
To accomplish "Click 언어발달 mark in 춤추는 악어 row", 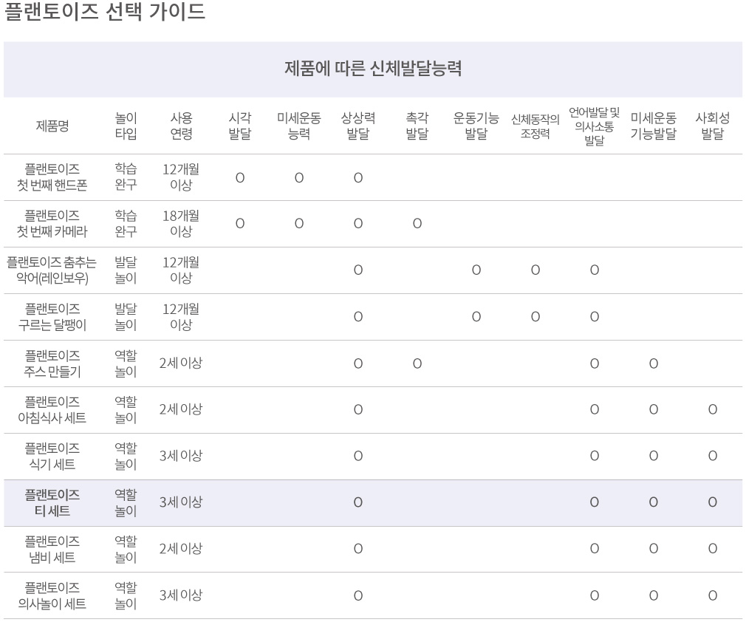I will point(595,270).
